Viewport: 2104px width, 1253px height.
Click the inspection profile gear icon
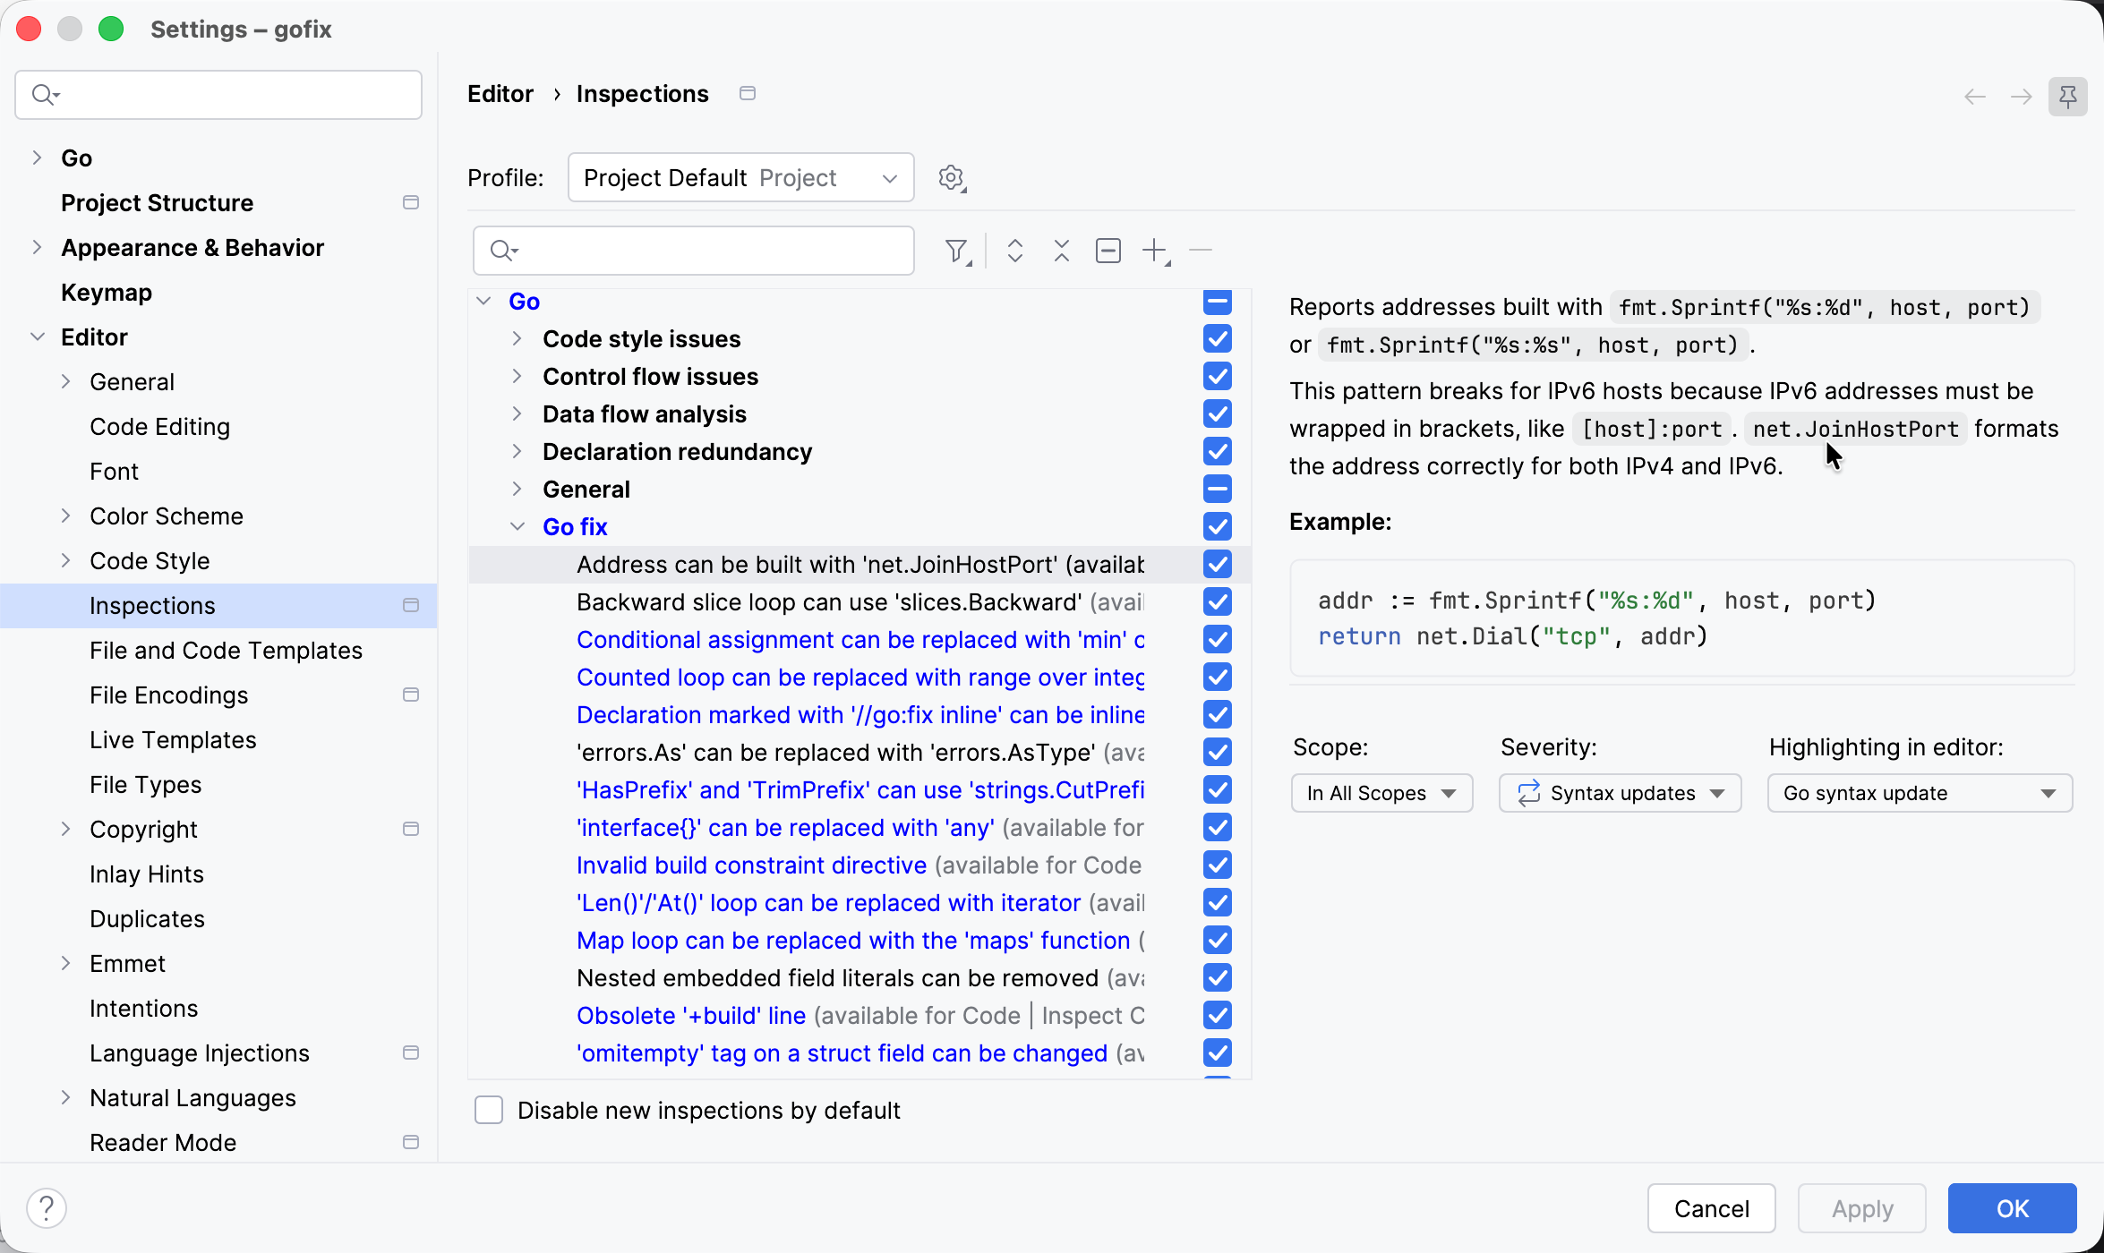(952, 177)
